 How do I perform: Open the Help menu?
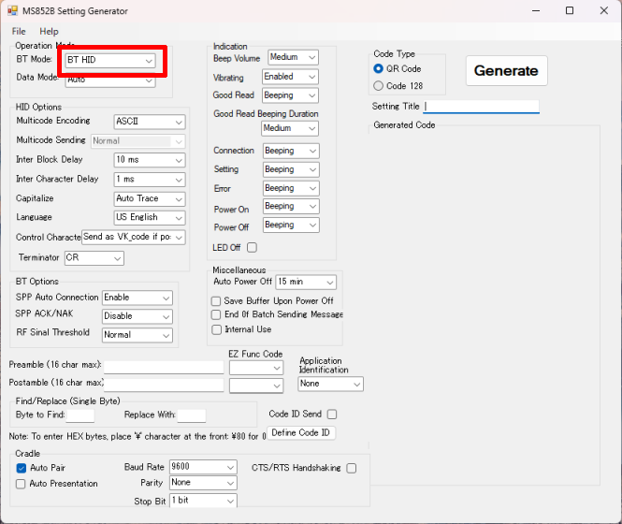coord(49,32)
